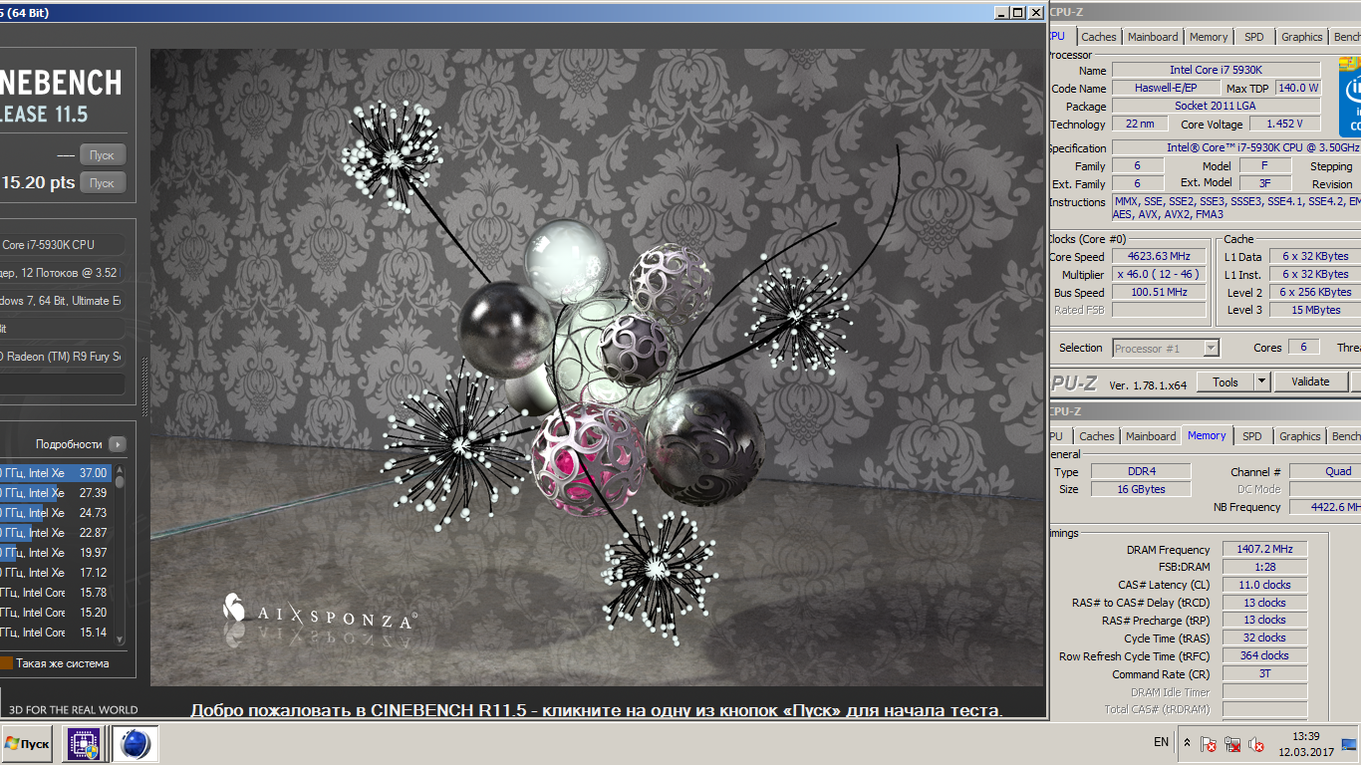The height and width of the screenshot is (765, 1361).
Task: Switch to Mainboard tab in upper CPU-Z window
Action: 1153,37
